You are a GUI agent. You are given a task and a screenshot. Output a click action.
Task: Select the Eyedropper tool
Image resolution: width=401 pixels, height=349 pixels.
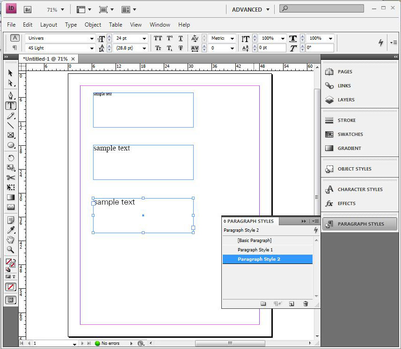[x=10, y=230]
